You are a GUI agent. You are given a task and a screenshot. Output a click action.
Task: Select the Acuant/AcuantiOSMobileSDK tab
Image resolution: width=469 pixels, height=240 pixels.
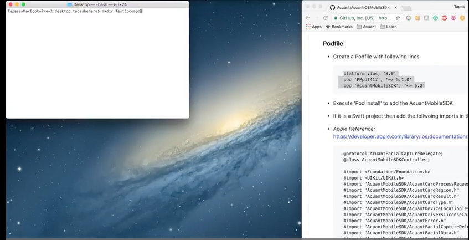364,7
